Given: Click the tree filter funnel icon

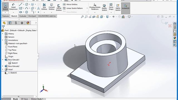Looking at the screenshot, I should click(3, 27).
